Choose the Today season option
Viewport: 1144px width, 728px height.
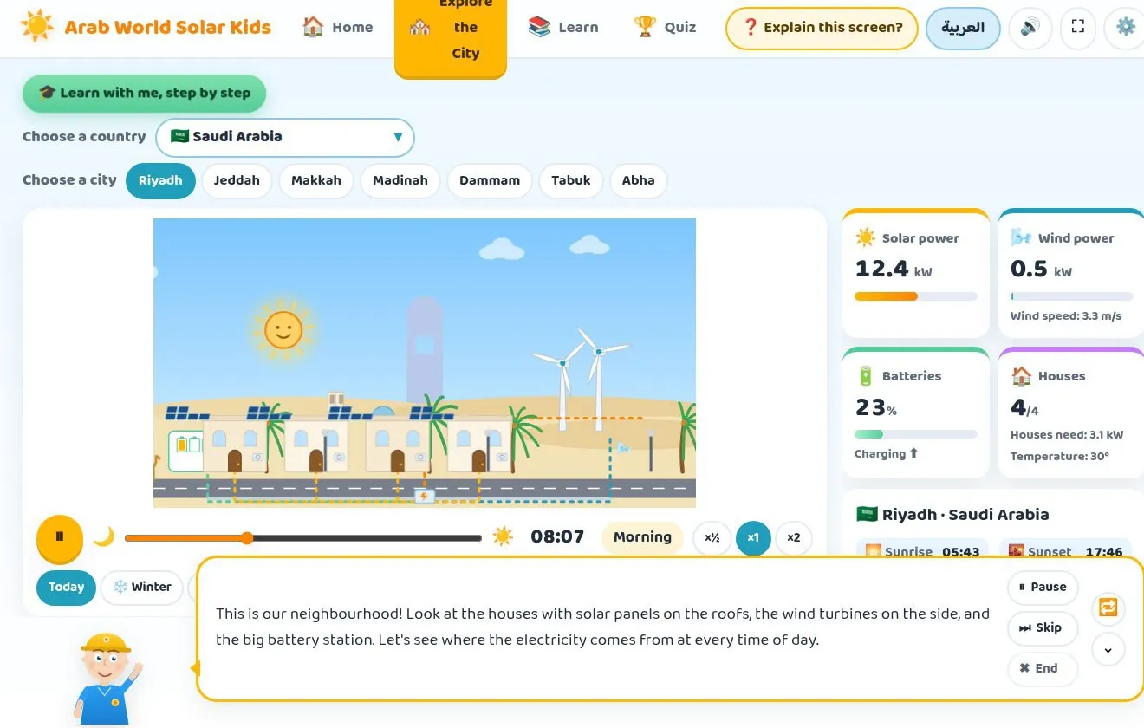pyautogui.click(x=66, y=588)
